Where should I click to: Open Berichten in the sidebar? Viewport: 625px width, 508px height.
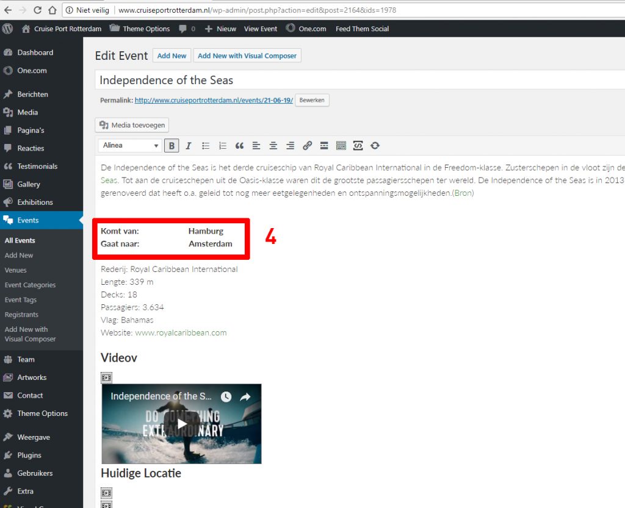coord(42,95)
